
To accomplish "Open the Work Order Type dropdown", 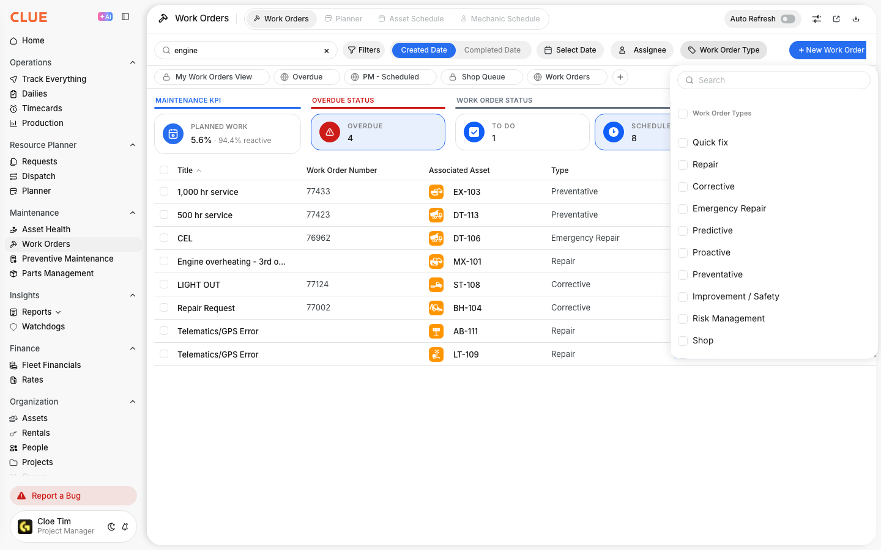I will click(723, 50).
